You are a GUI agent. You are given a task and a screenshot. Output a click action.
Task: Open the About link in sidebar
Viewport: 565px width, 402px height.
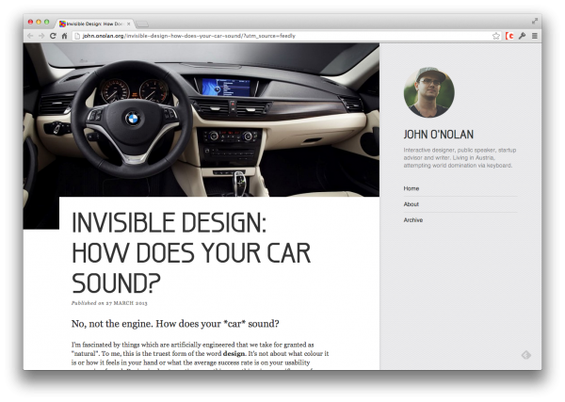[412, 204]
